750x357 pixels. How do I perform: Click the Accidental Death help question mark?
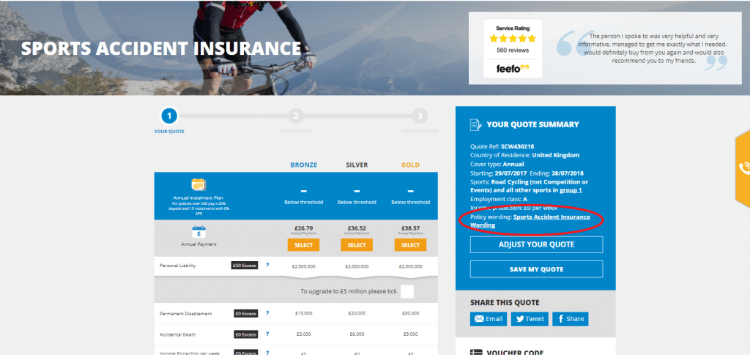click(x=267, y=334)
